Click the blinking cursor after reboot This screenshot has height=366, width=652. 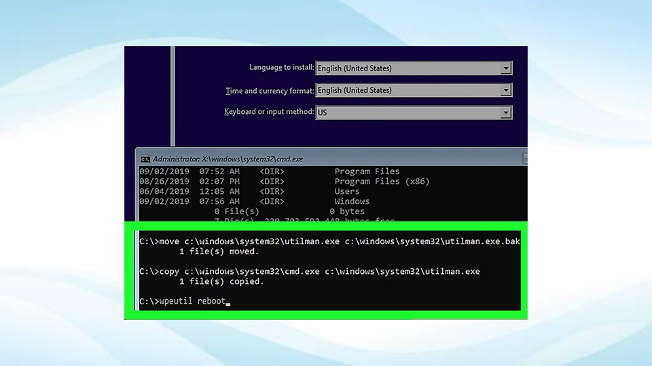[228, 304]
